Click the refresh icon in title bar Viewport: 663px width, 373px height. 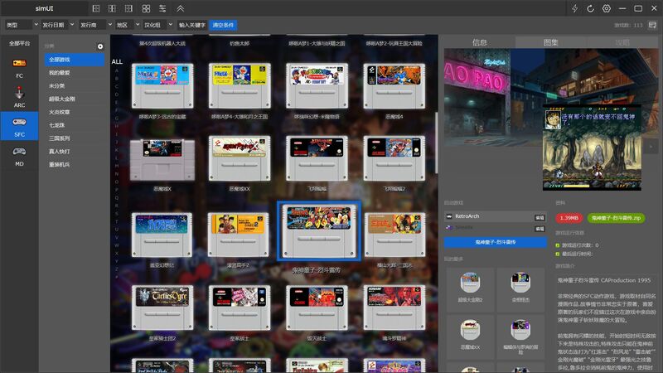click(591, 8)
